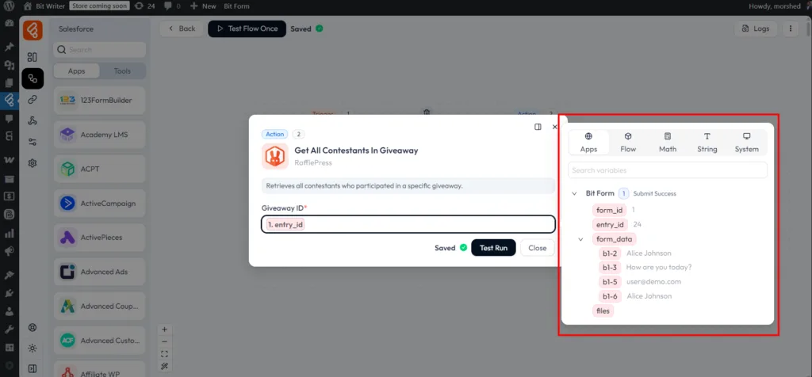Click New in admin bar
Screen dimensions: 812x377
[203, 6]
